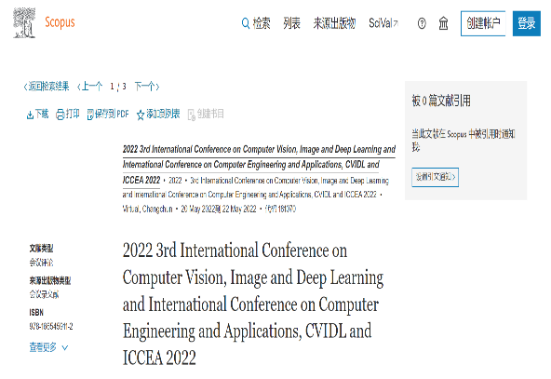Open the help question mark icon
The image size is (551, 379).
pos(422,23)
